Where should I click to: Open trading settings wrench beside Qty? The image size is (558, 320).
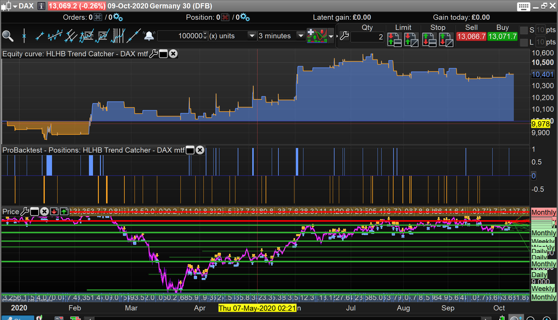point(344,36)
